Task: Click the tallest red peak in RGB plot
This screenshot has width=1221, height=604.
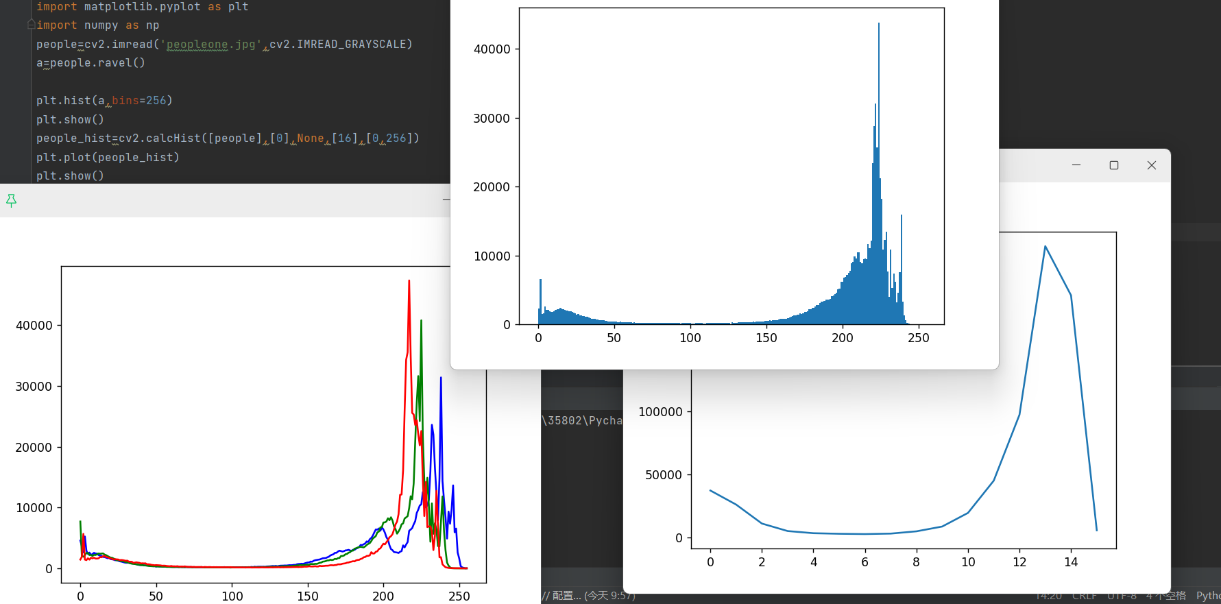Action: tap(409, 281)
